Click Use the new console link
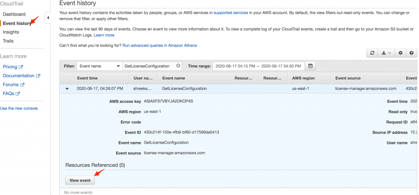Viewport: 419px width, 195px height. 19,108
